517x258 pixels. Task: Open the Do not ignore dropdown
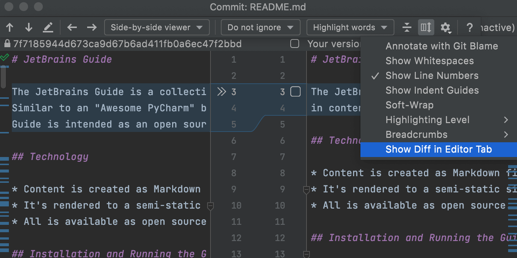[260, 27]
